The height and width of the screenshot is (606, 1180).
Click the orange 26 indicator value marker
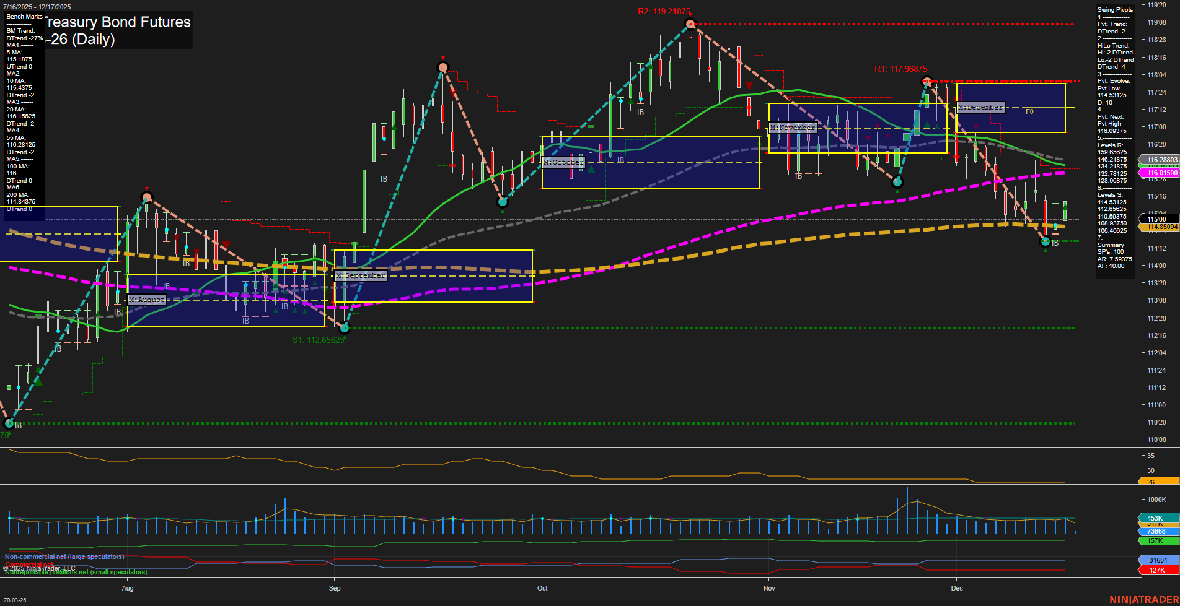[1158, 482]
